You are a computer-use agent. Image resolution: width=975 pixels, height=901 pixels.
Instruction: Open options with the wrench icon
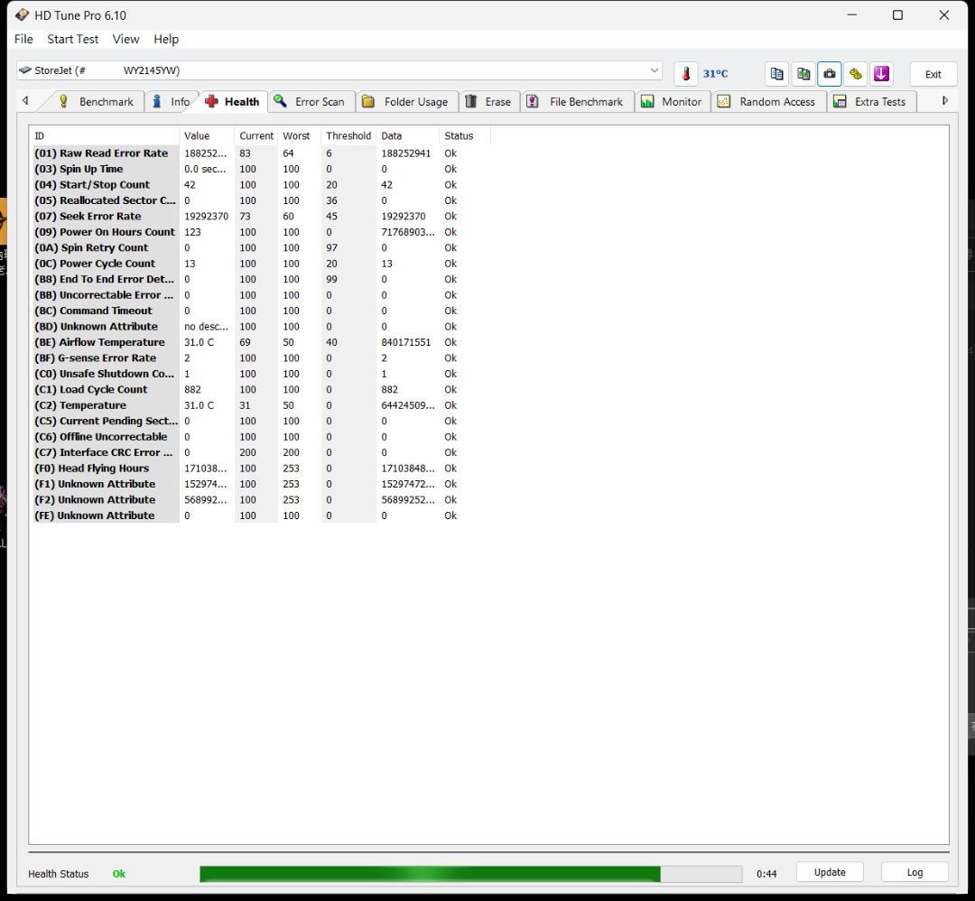tap(855, 74)
